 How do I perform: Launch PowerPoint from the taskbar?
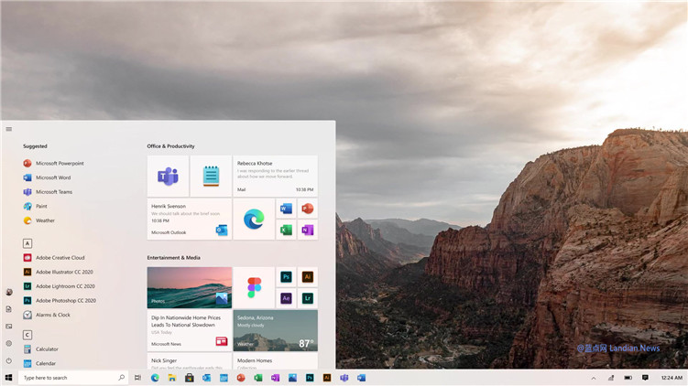pos(241,378)
